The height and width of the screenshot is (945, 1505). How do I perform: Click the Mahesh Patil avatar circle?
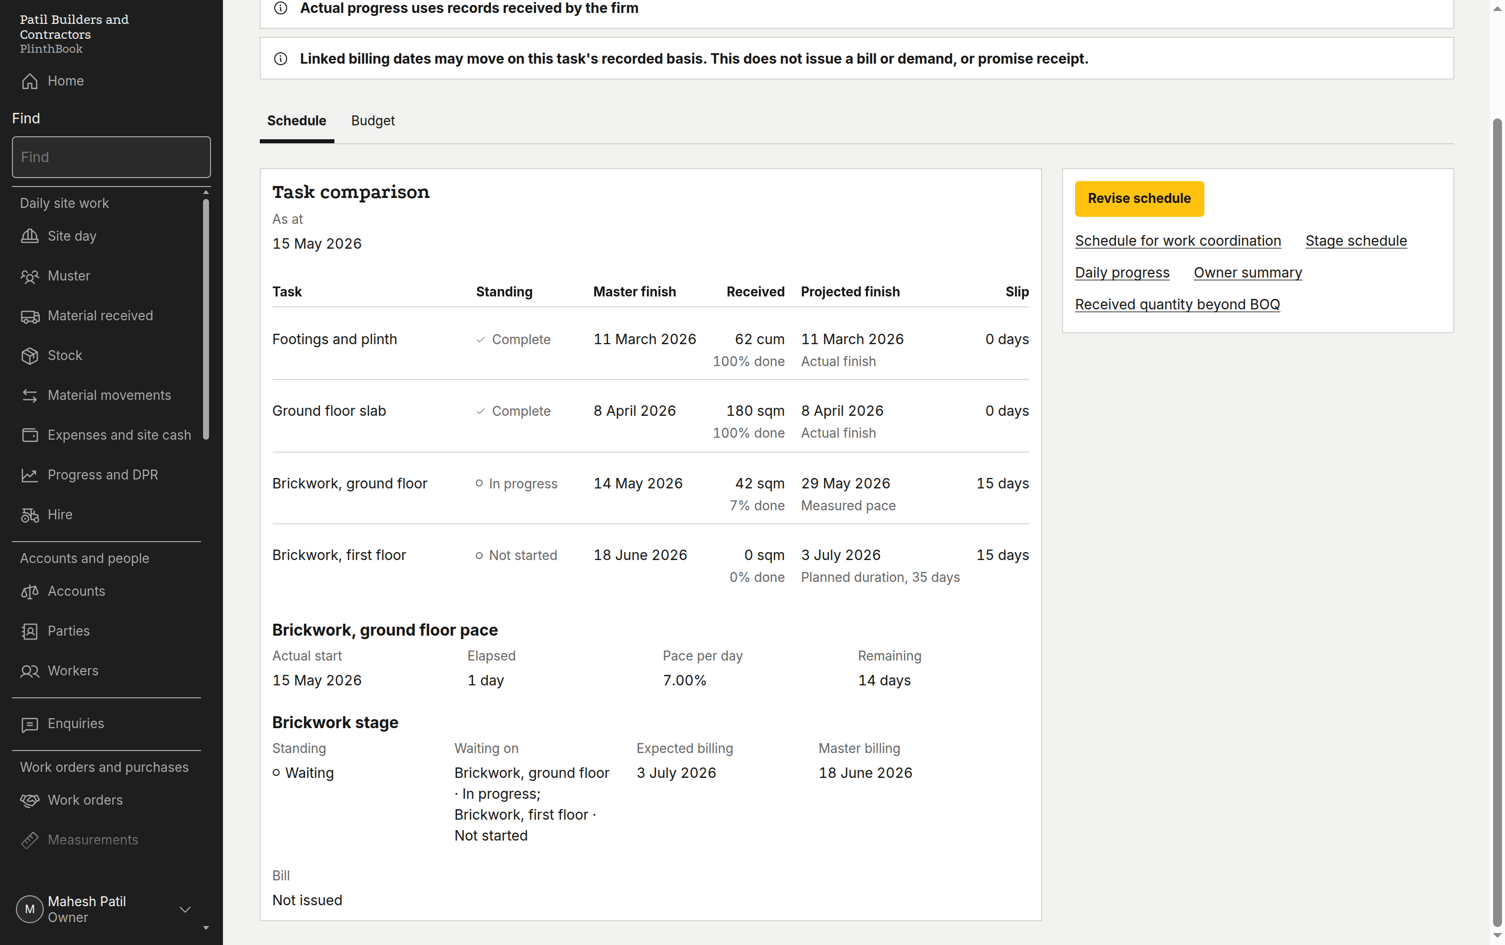coord(29,909)
